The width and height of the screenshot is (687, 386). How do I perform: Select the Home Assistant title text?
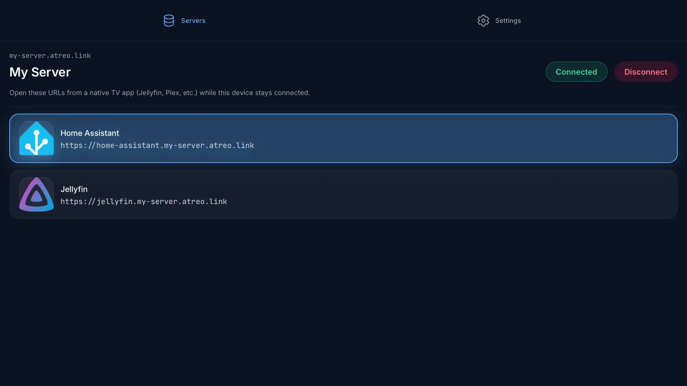point(90,133)
